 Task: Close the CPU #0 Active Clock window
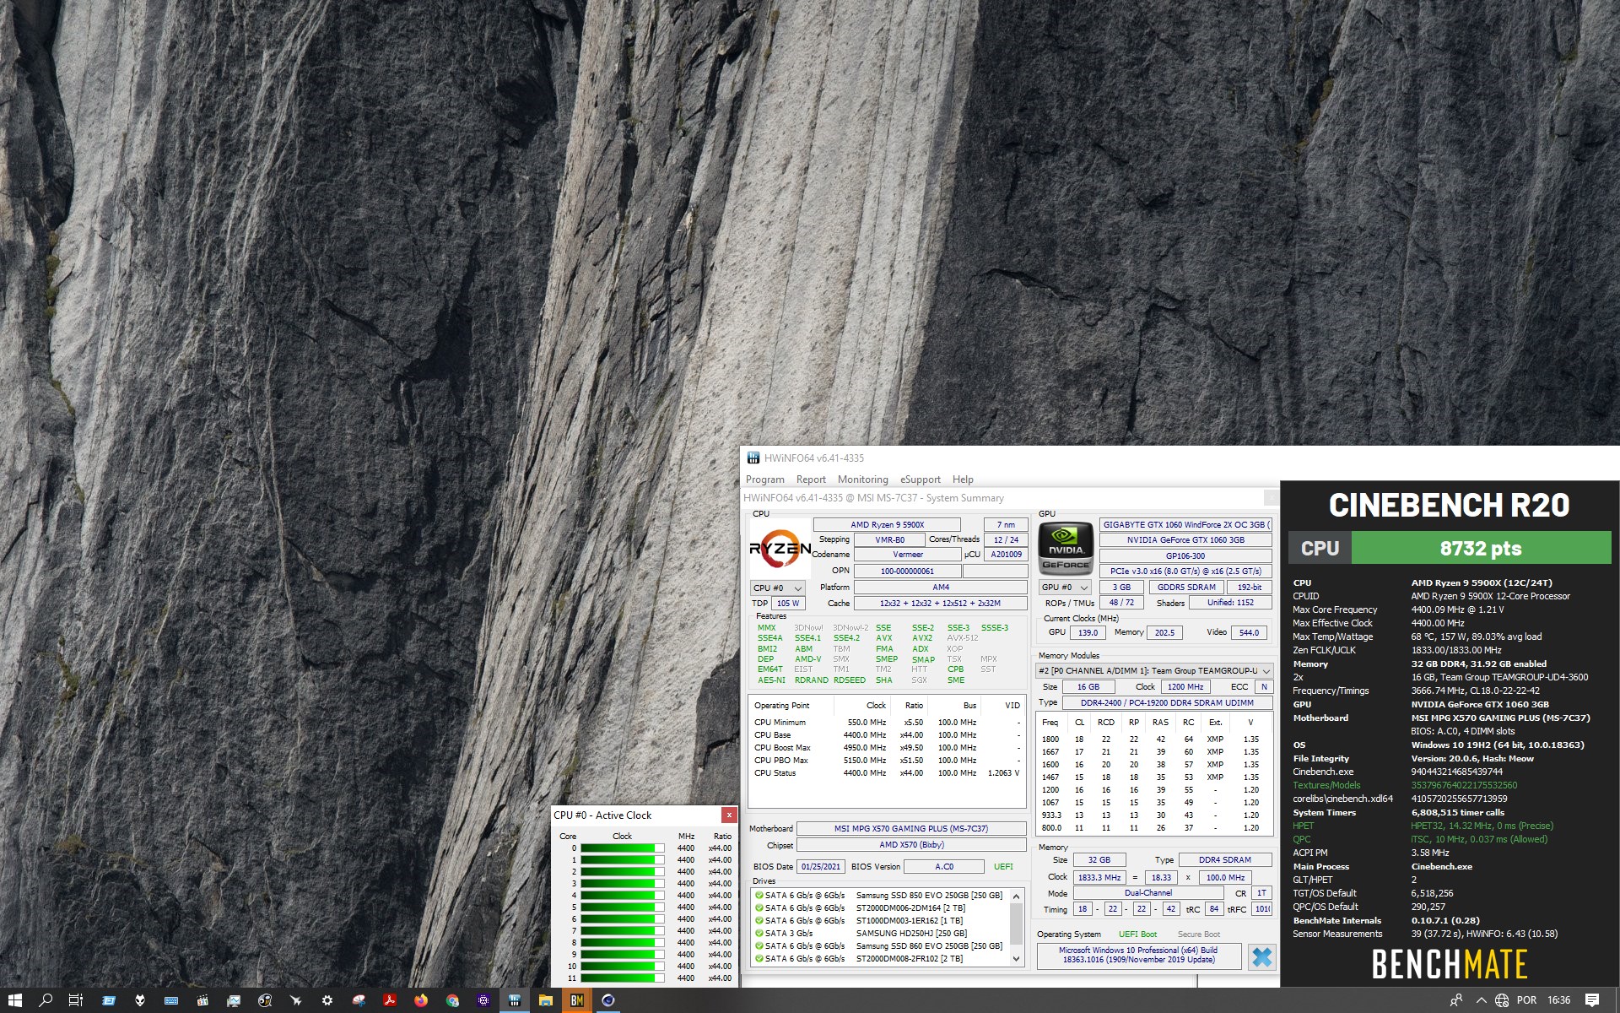pos(729,815)
